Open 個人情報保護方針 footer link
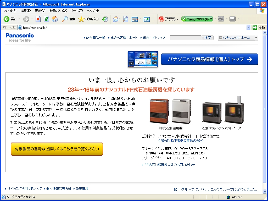268x201 pixels. coord(58,188)
